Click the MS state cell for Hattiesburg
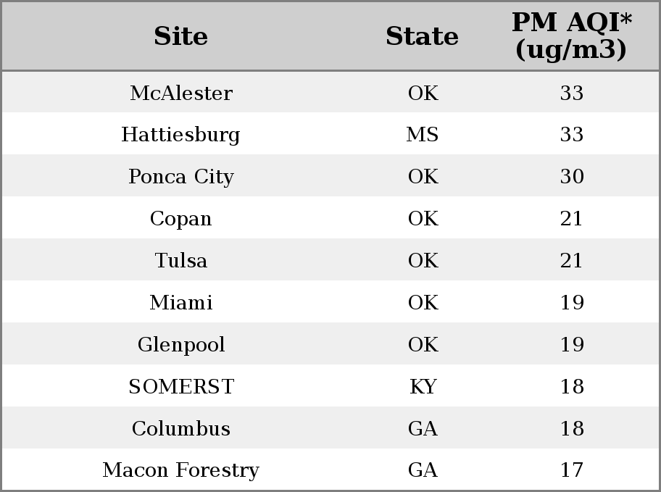This screenshot has height=492, width=661. [x=423, y=135]
